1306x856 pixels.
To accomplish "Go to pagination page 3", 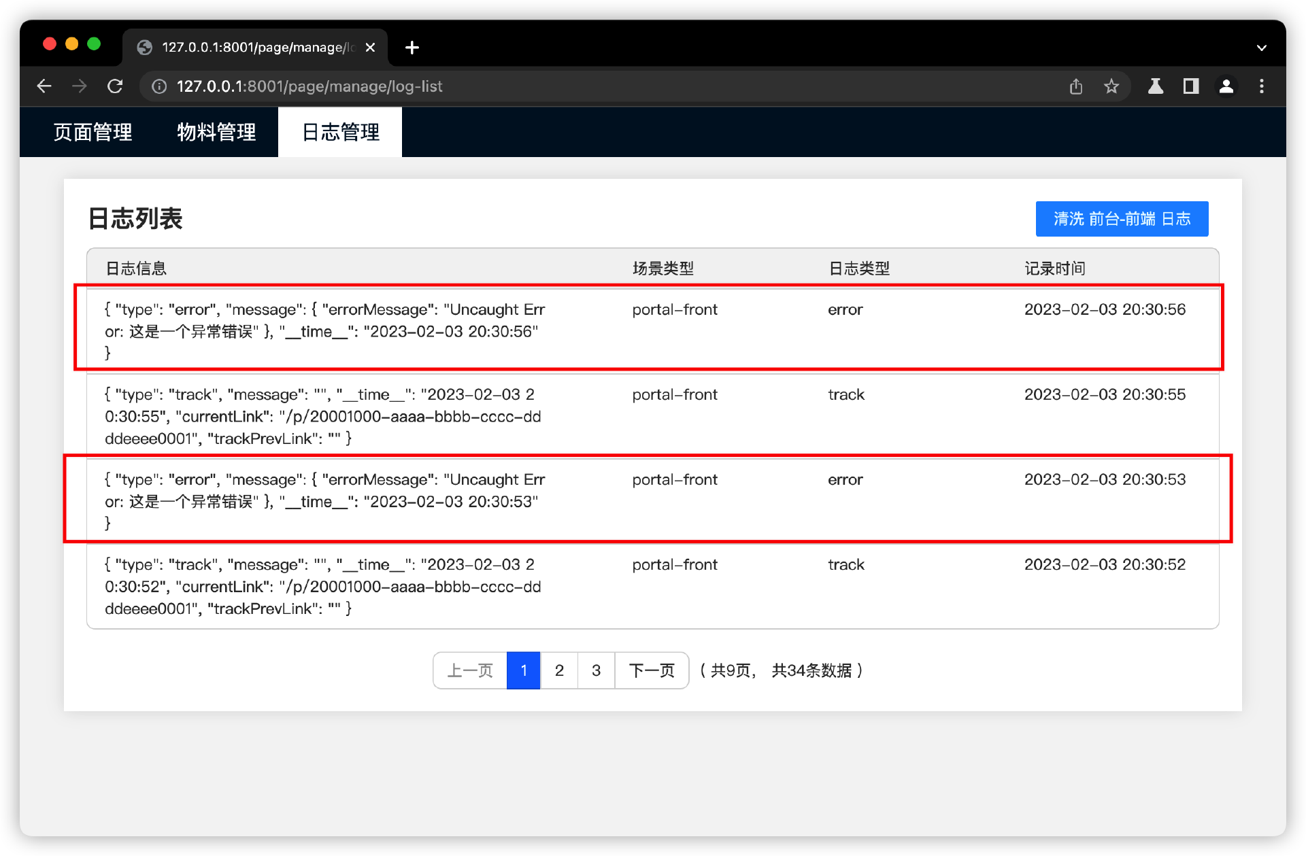I will tap(596, 670).
